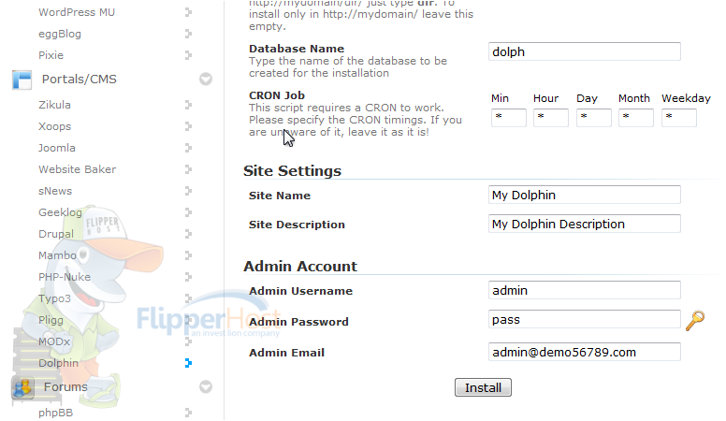Click the arrow icon next to eggBlog
This screenshot has height=421, width=726.
pos(188,34)
